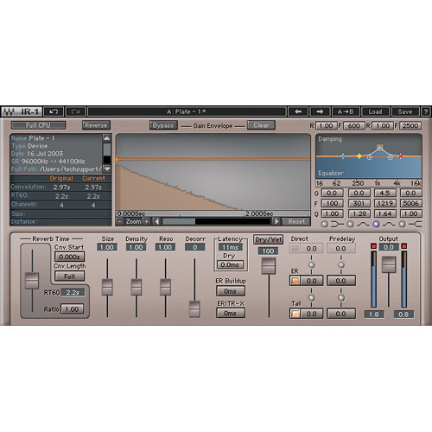Toggle third EQ band radio button (active)
Screen dimensions: 432x432
tap(376, 224)
